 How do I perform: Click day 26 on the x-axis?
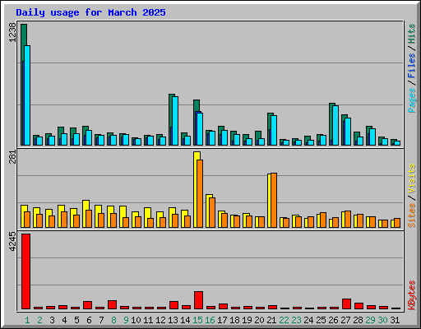(333, 320)
